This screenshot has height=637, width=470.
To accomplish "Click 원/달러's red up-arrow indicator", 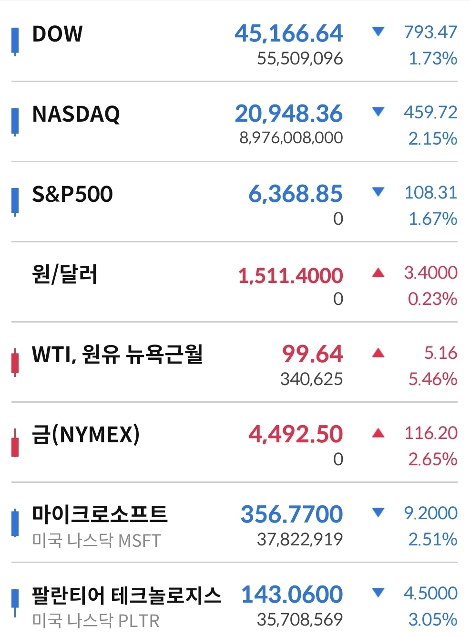I will point(378,272).
